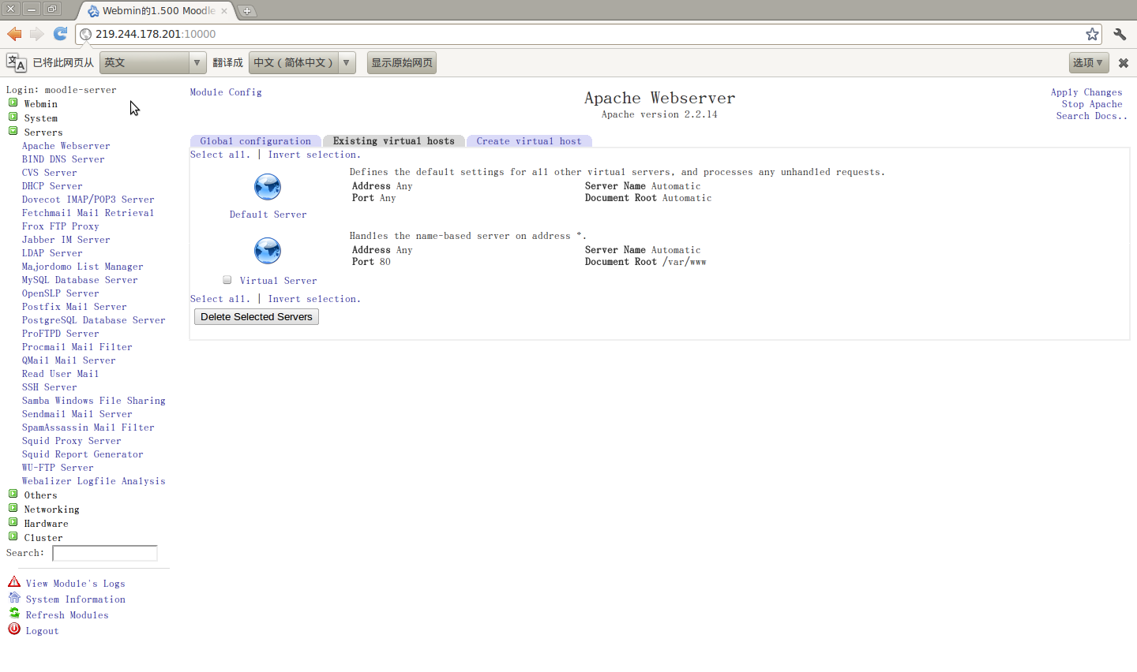Open Samba Windows File Sharing module
Viewport: 1137px width, 672px height.
tap(94, 401)
